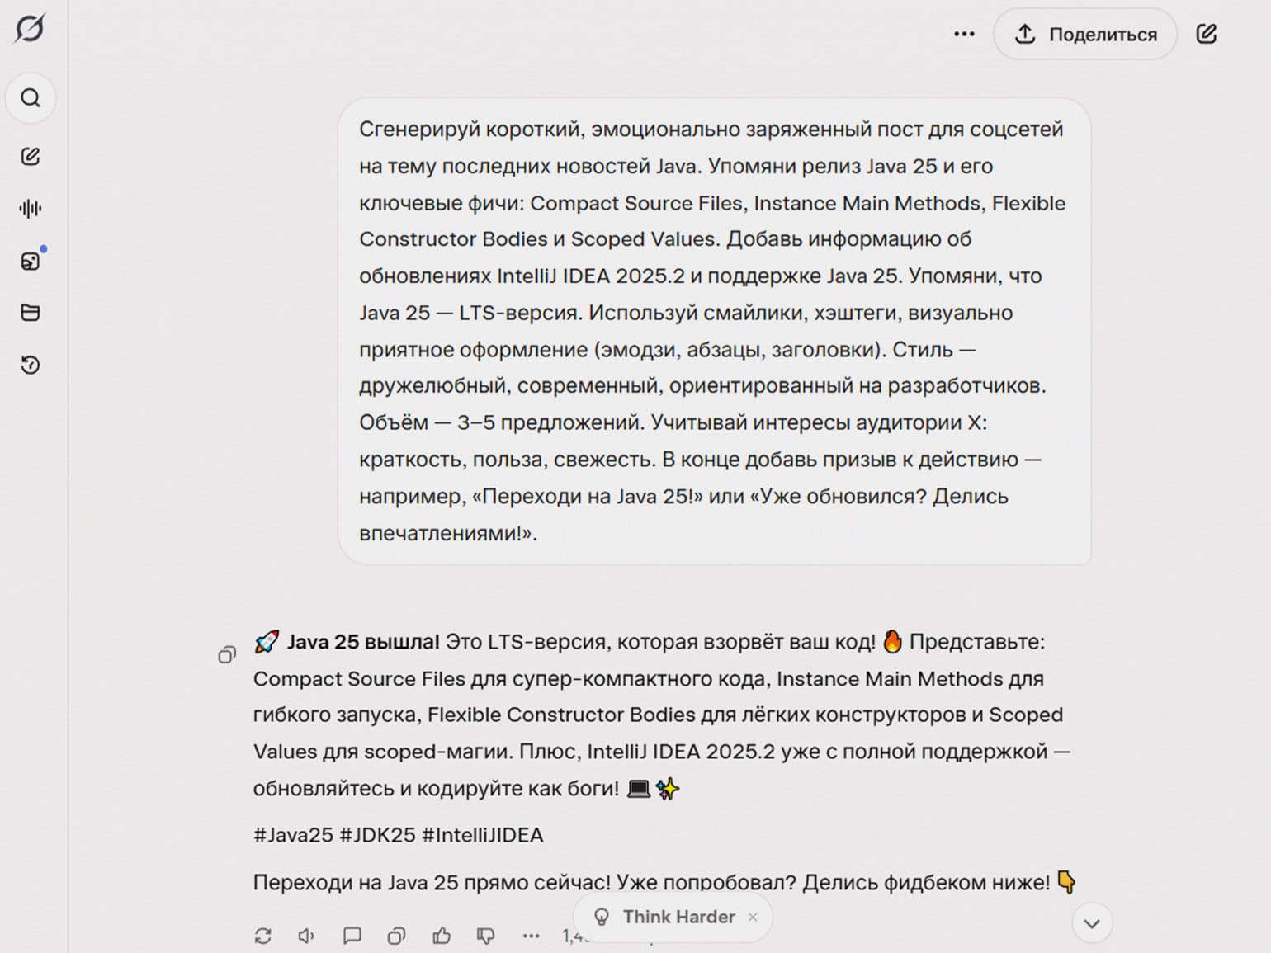Click the speech bubble icon below response

click(352, 936)
